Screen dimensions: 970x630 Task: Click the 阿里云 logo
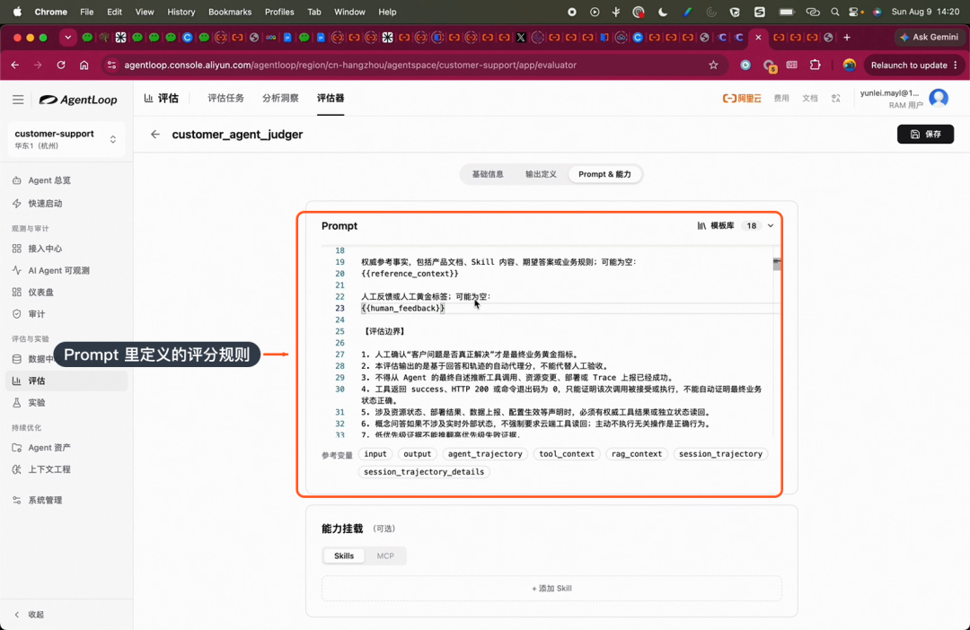742,99
